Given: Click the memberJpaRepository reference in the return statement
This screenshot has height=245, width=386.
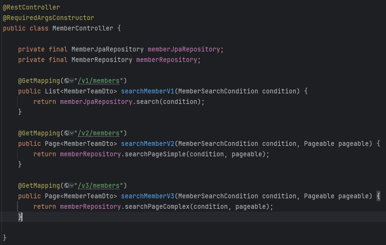Looking at the screenshot, I should pyautogui.click(x=96, y=102).
